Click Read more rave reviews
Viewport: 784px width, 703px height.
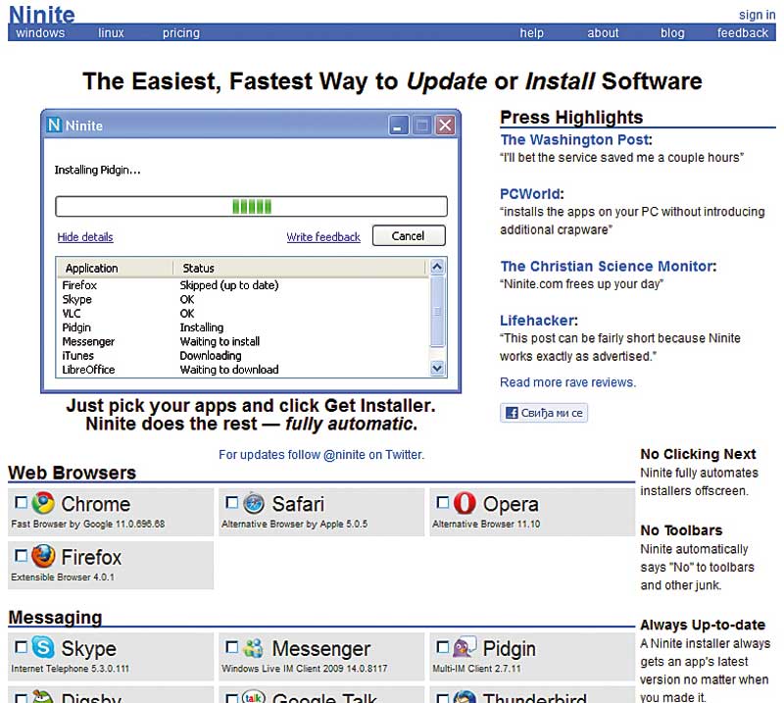568,382
